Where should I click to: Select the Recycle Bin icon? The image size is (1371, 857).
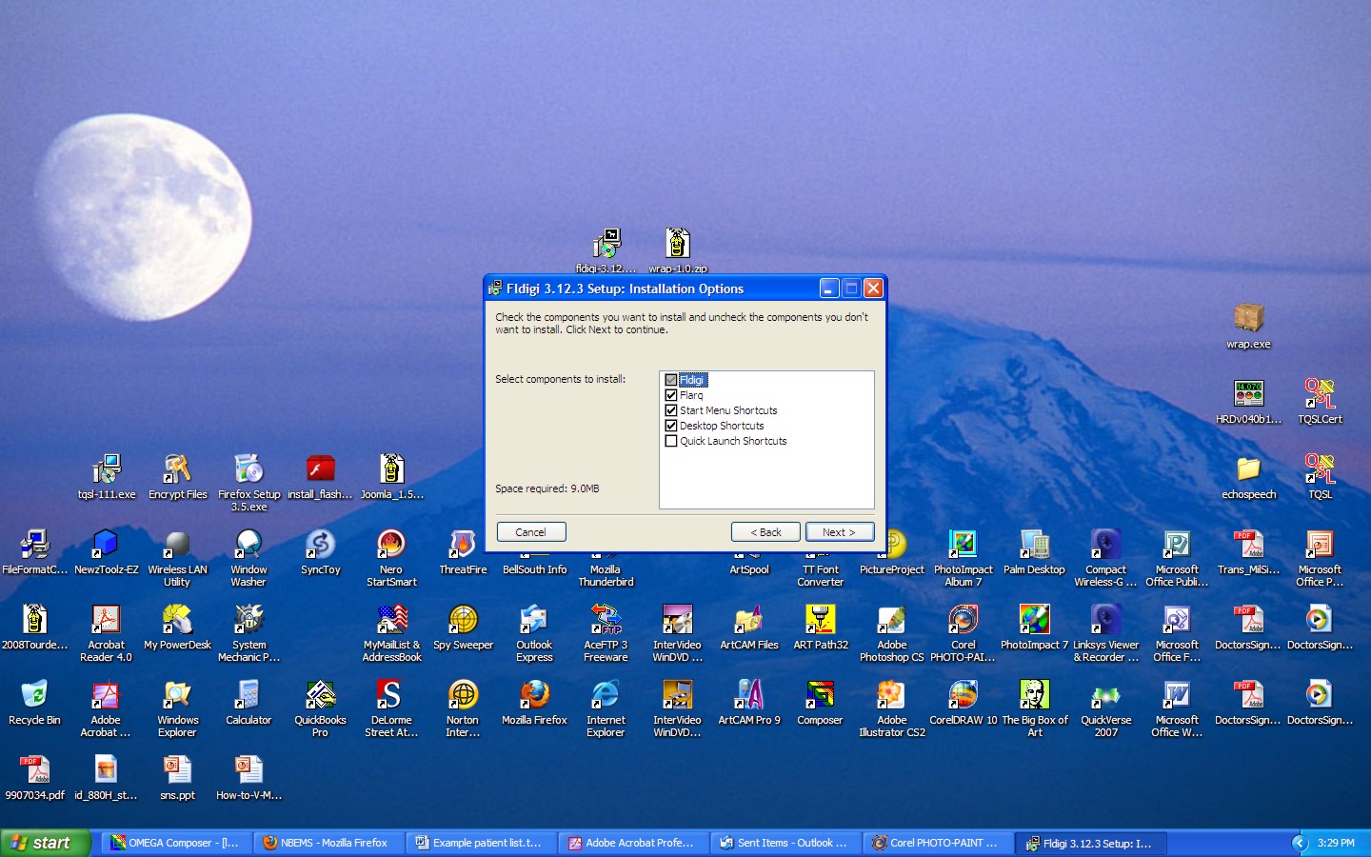click(x=34, y=695)
